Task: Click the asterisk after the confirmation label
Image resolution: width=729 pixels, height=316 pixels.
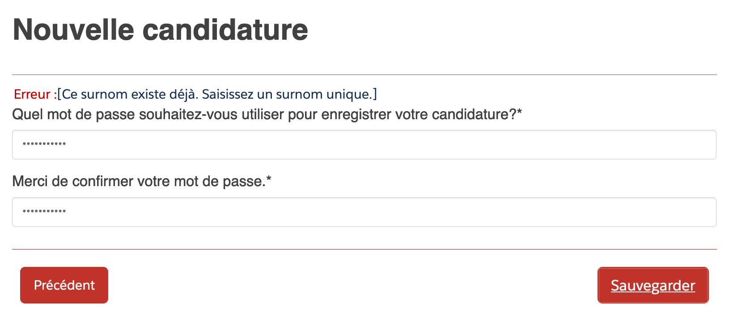Action: click(269, 179)
